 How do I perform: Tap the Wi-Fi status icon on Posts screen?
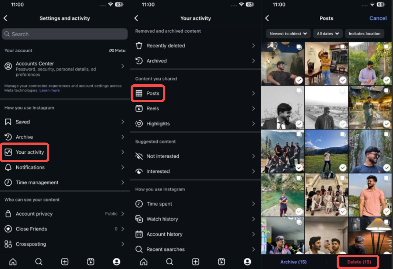point(372,5)
